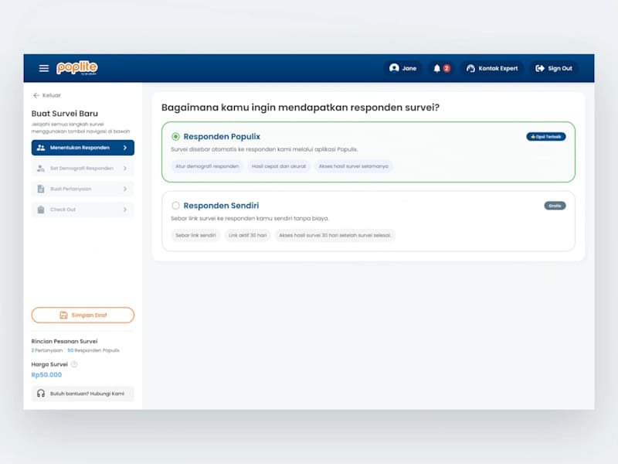
Task: Click the Keluar link text
Action: pos(52,95)
